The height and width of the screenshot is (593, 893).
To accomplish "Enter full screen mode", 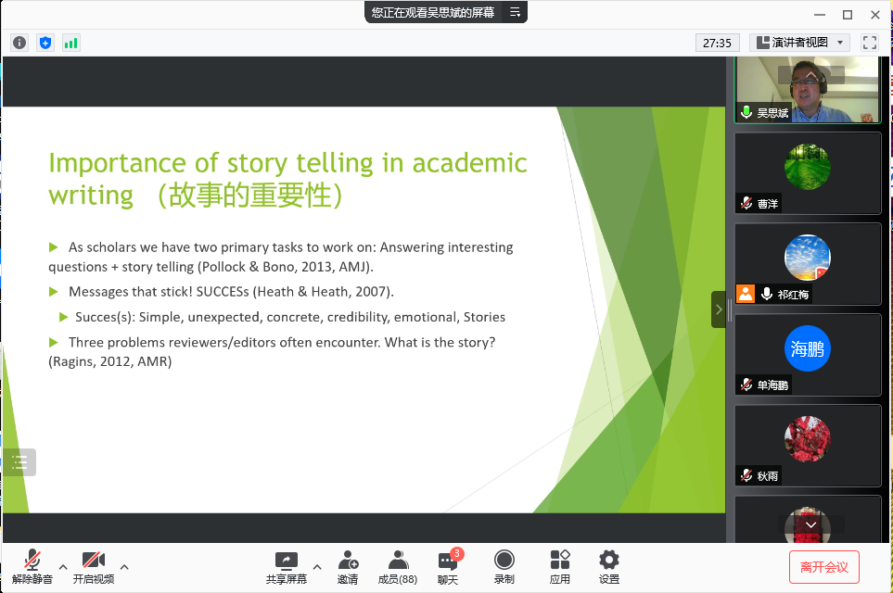I will (x=869, y=43).
